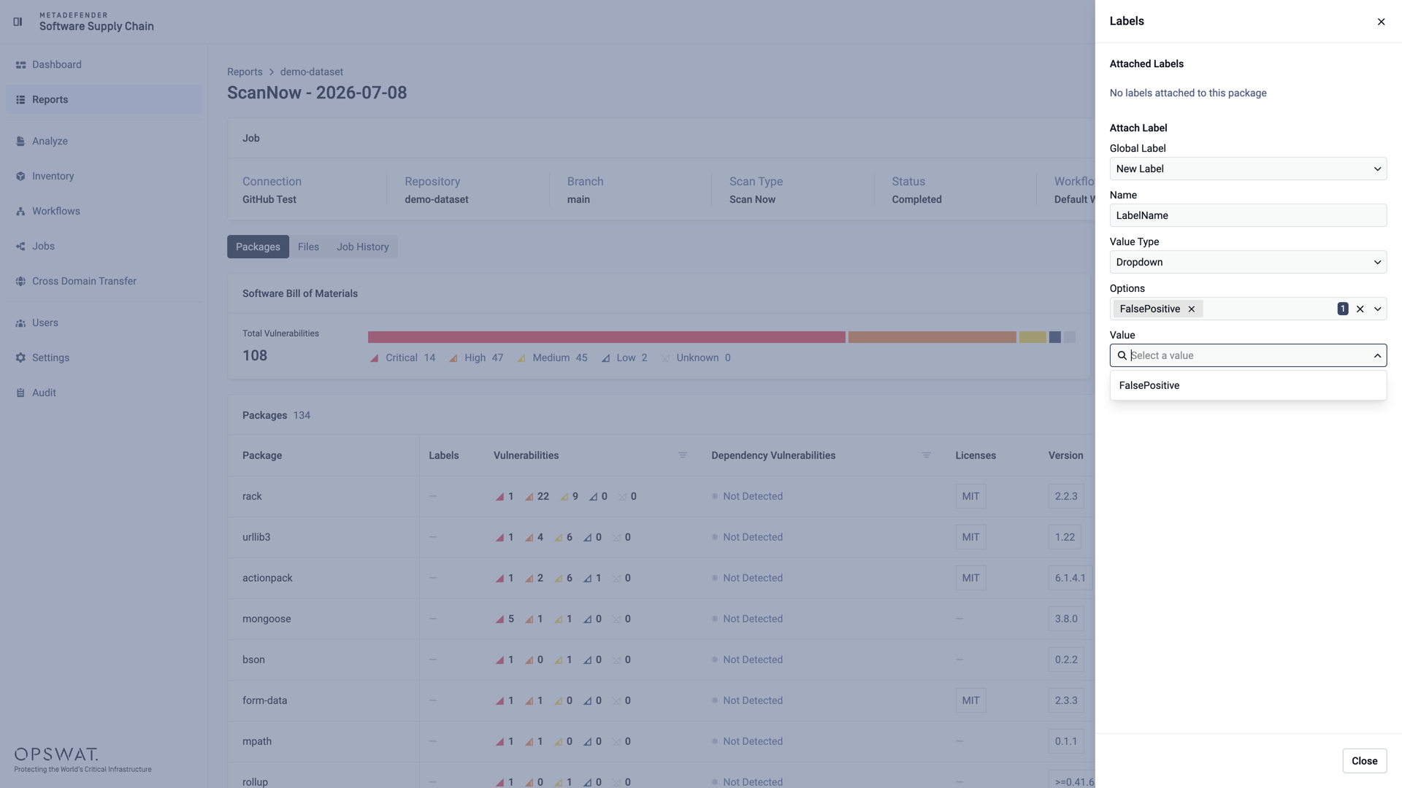
Task: Collapse the Value dropdown chevron
Action: pyautogui.click(x=1378, y=356)
